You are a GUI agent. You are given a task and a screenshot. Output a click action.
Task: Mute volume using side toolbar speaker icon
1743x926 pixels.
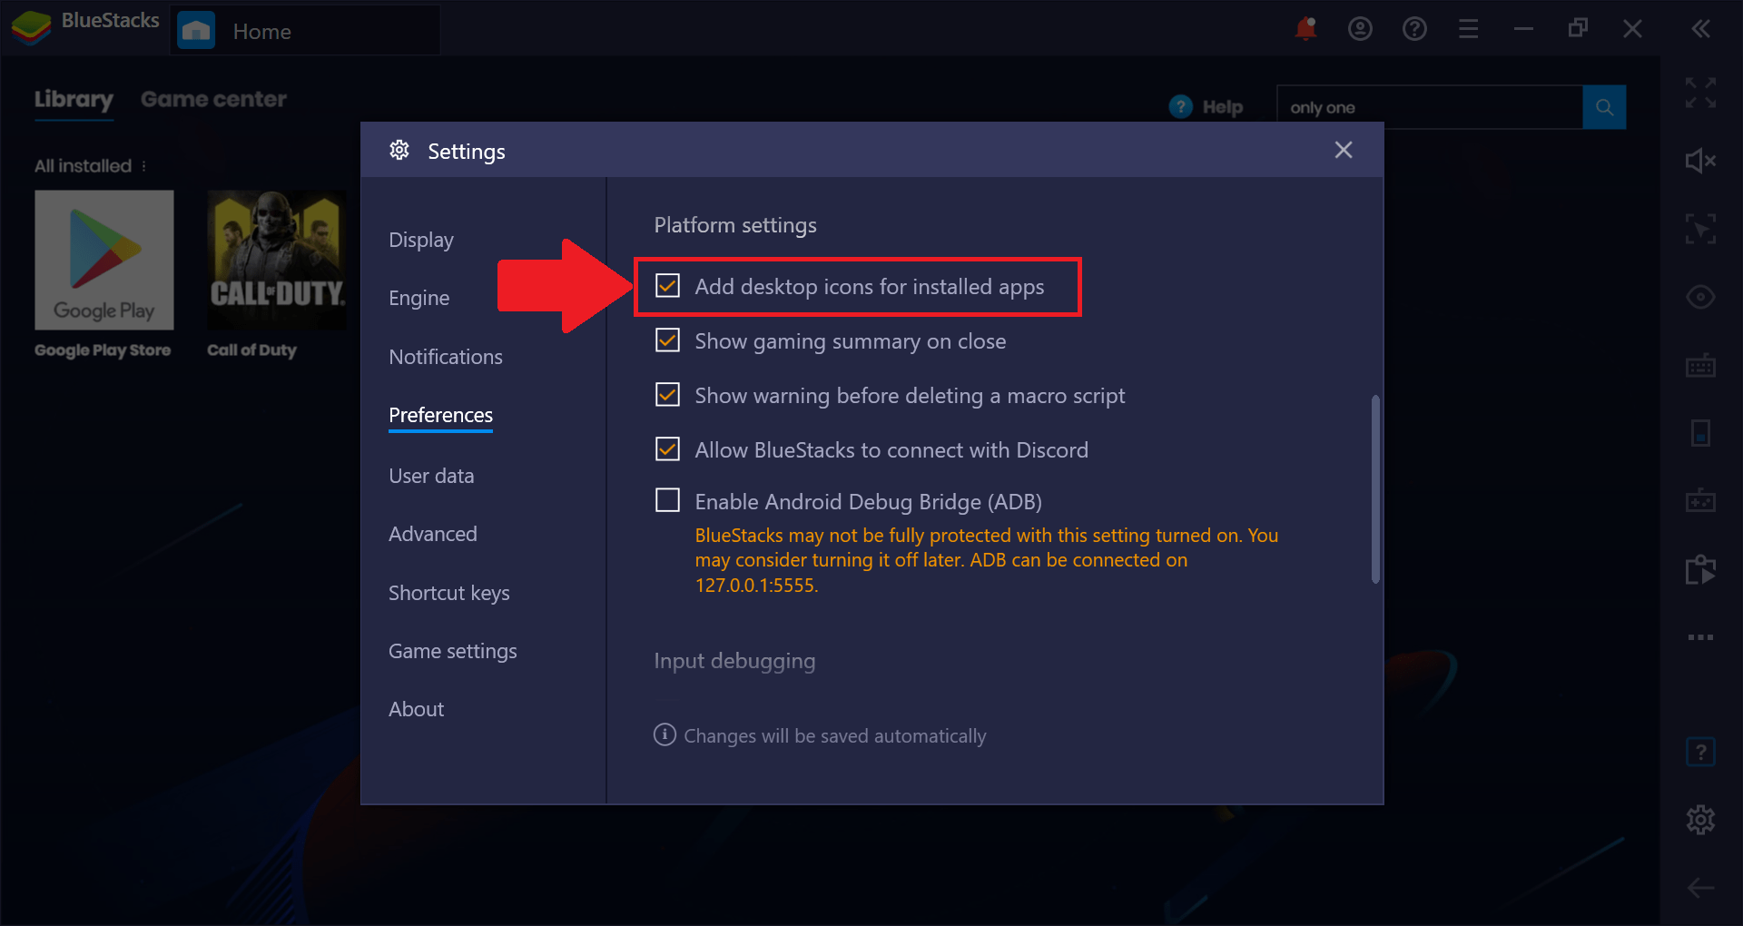click(x=1700, y=161)
